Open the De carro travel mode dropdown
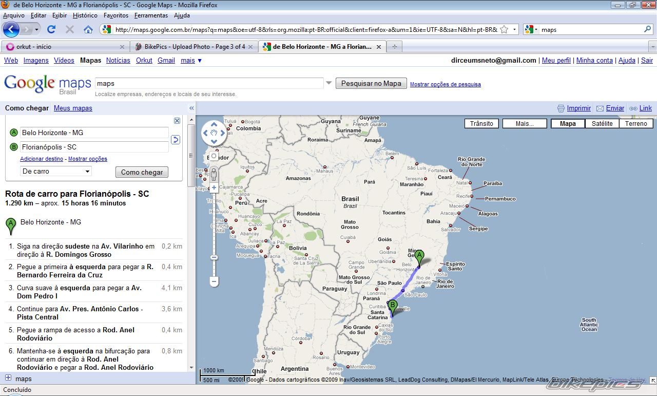The image size is (657, 396). click(x=56, y=172)
